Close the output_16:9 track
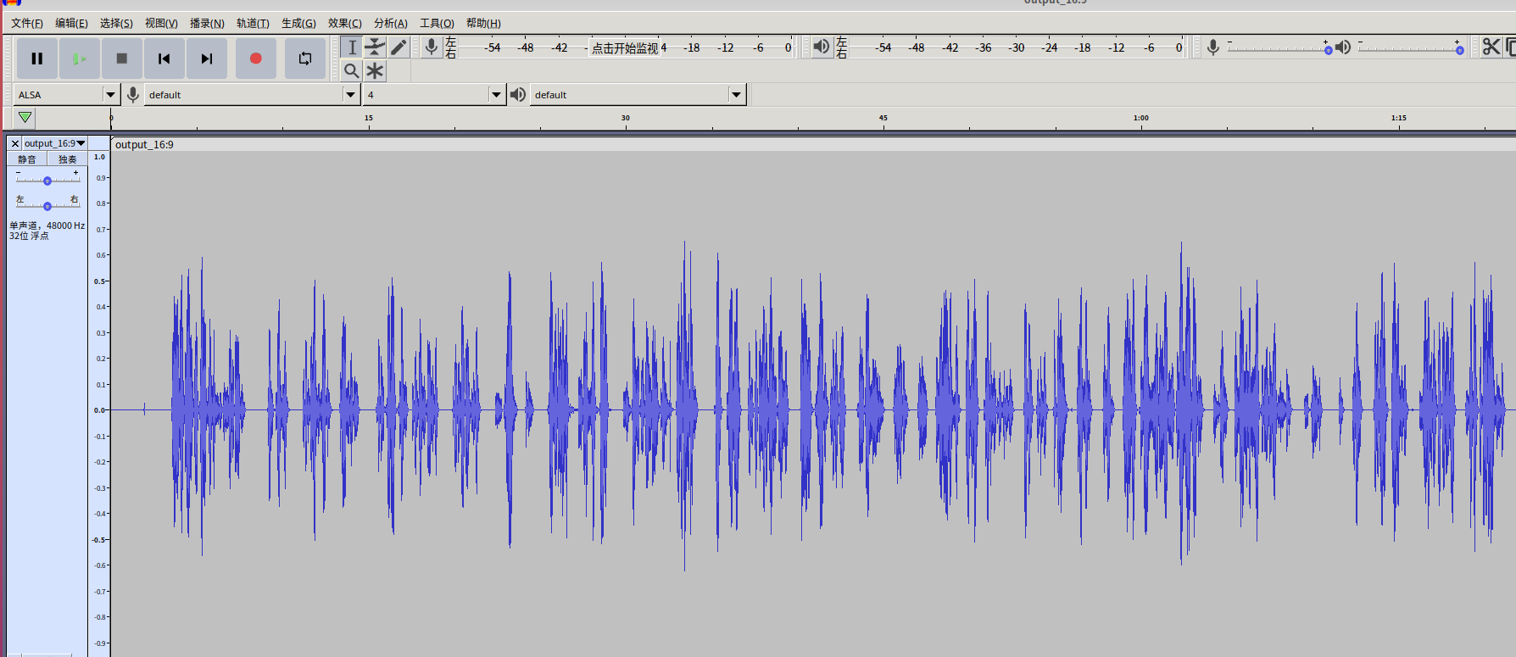This screenshot has width=1516, height=657. [x=15, y=144]
